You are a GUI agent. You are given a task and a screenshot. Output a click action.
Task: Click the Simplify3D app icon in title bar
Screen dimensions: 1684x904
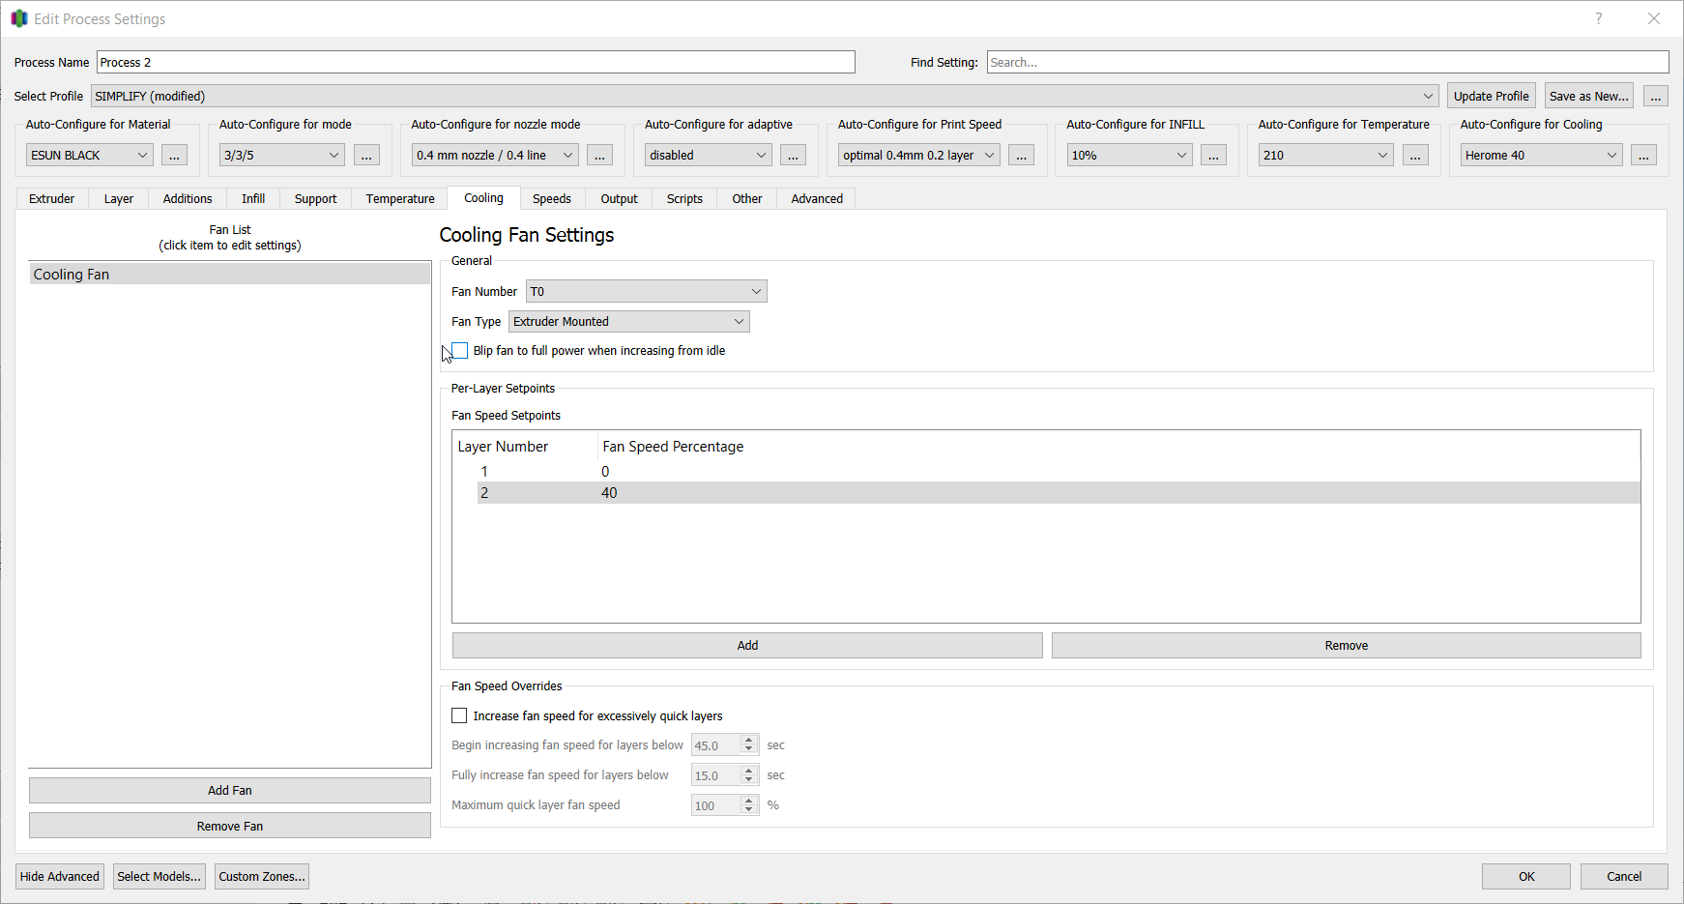coord(18,18)
